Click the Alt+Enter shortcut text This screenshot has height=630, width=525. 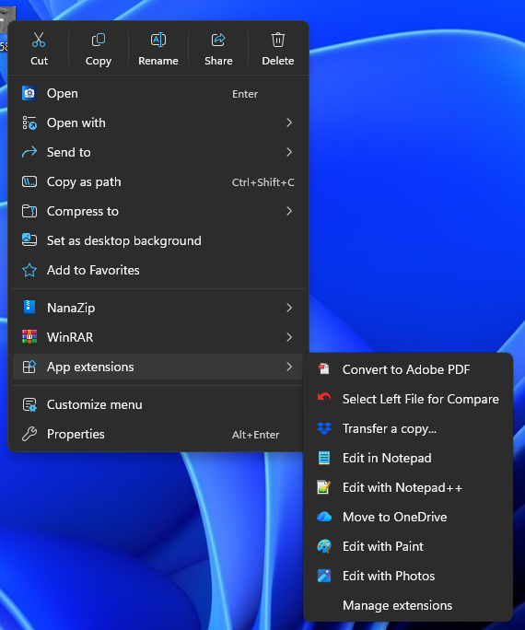coord(255,435)
